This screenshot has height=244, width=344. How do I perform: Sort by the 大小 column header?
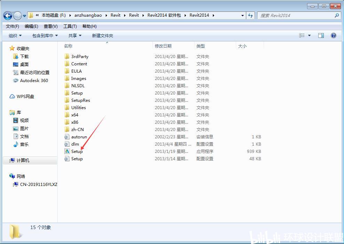point(242,46)
